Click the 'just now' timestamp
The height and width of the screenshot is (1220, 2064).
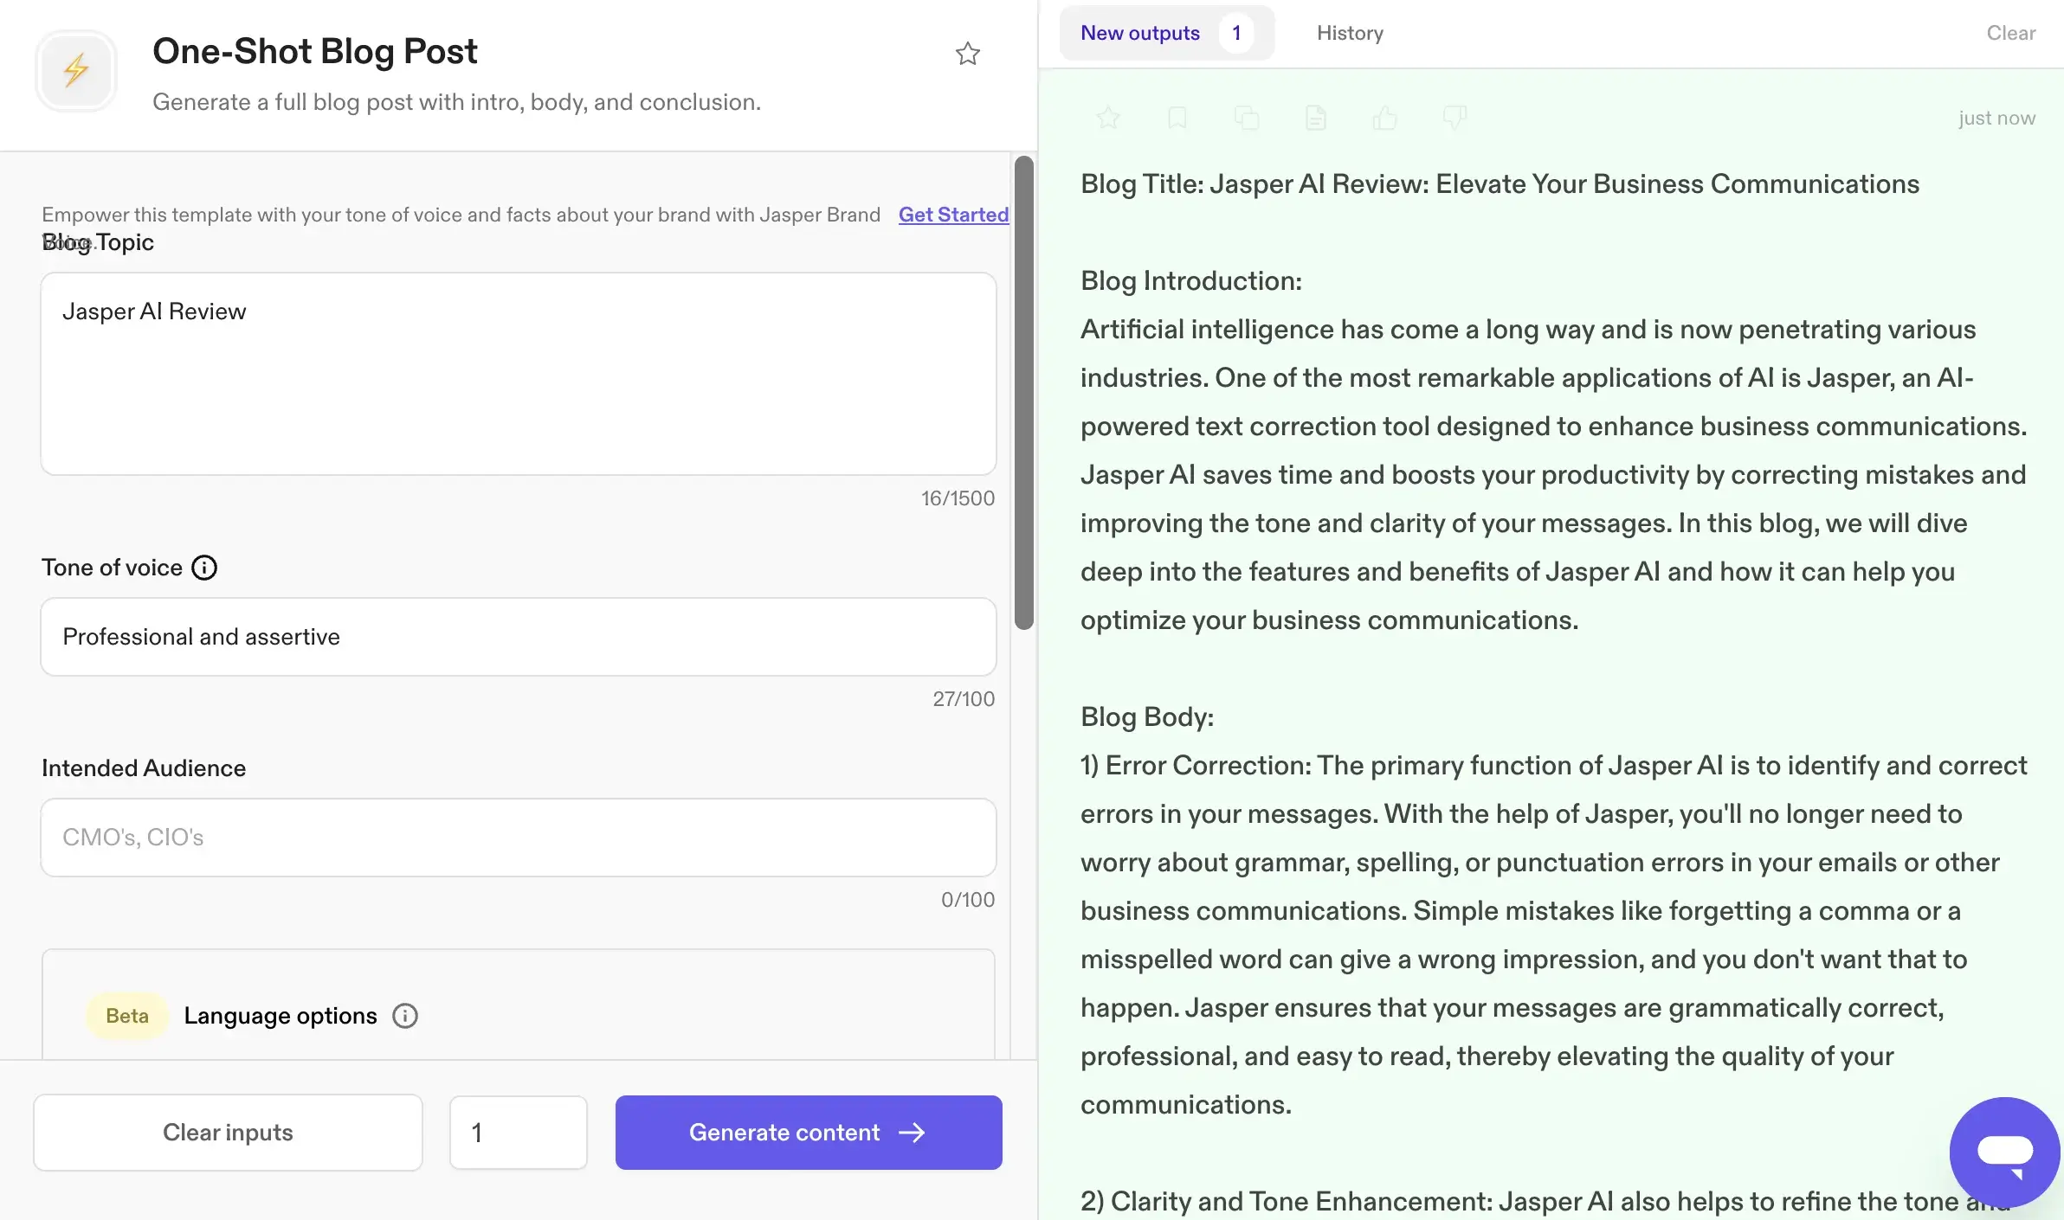click(x=1996, y=118)
